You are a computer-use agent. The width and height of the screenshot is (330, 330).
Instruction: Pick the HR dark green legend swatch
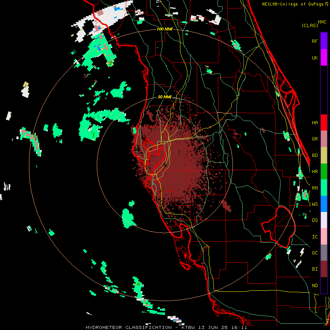(324, 172)
